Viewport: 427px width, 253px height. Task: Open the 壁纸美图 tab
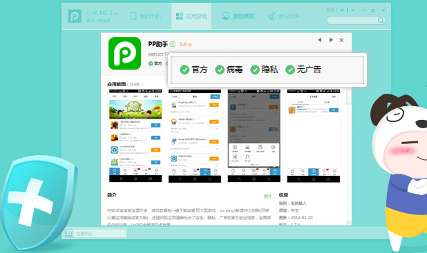pos(238,16)
